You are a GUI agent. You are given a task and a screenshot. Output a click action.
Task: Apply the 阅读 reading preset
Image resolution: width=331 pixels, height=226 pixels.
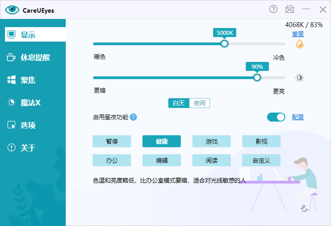click(211, 160)
